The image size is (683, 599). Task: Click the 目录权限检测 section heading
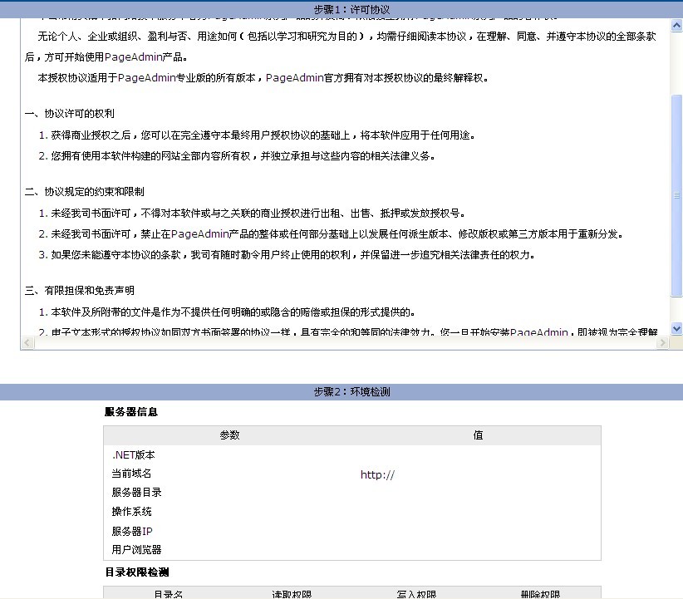point(137,572)
